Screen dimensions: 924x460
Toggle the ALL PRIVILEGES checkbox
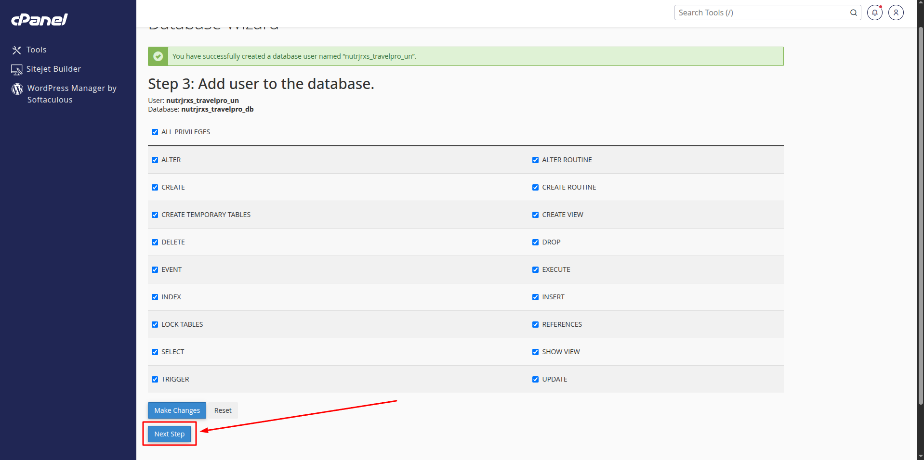[155, 132]
